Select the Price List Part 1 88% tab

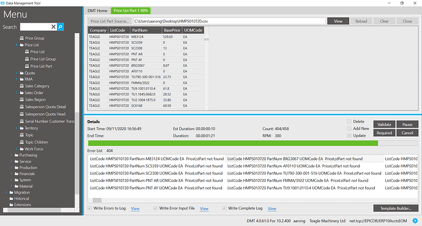tap(130, 11)
